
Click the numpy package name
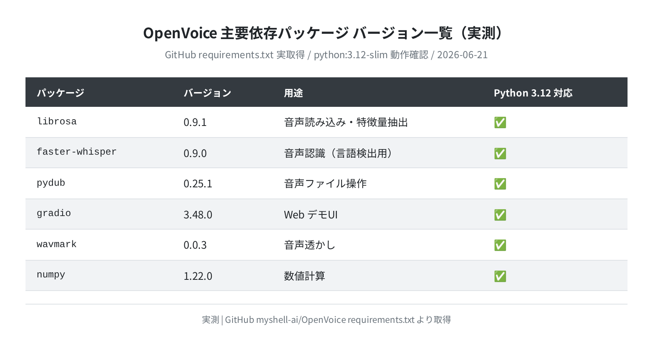point(51,275)
